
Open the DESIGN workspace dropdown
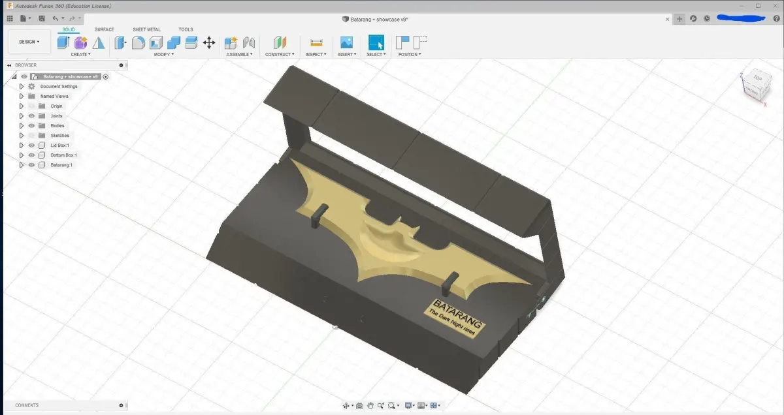click(x=29, y=42)
